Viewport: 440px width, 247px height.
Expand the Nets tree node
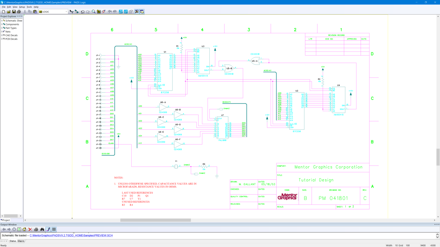tap(2, 32)
